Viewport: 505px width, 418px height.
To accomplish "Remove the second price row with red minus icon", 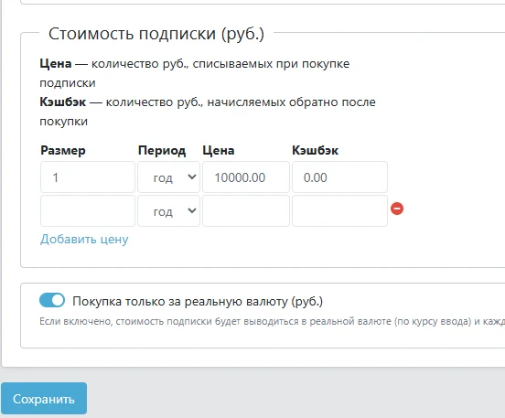I will pos(397,209).
